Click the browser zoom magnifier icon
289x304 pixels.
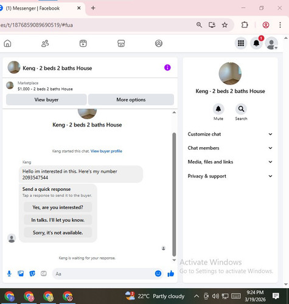tap(199, 25)
